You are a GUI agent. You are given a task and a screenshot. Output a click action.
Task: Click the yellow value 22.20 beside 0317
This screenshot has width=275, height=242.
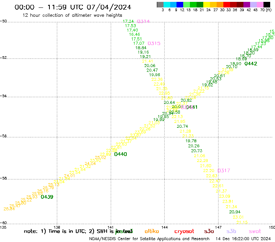209,171
